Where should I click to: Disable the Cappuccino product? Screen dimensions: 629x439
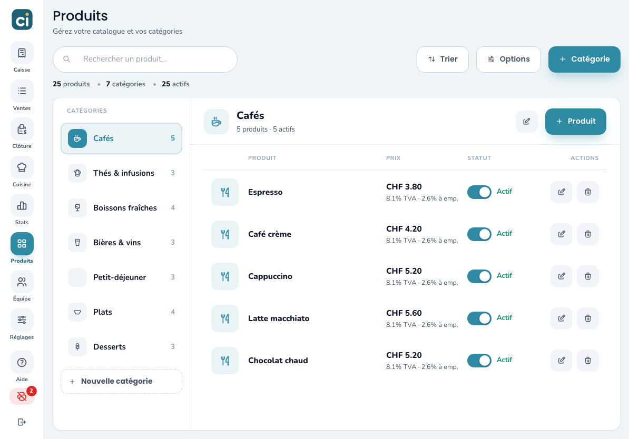tap(479, 276)
